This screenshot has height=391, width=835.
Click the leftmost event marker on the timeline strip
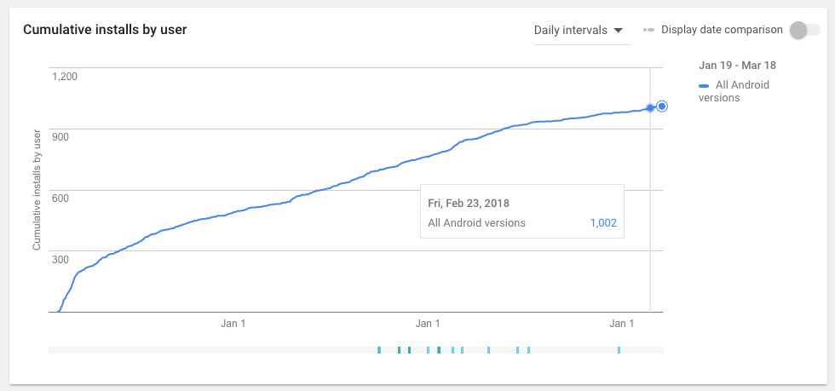click(379, 350)
